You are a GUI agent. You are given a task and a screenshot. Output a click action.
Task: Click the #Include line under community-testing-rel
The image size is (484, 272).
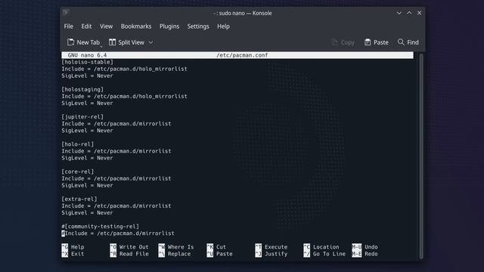point(118,233)
